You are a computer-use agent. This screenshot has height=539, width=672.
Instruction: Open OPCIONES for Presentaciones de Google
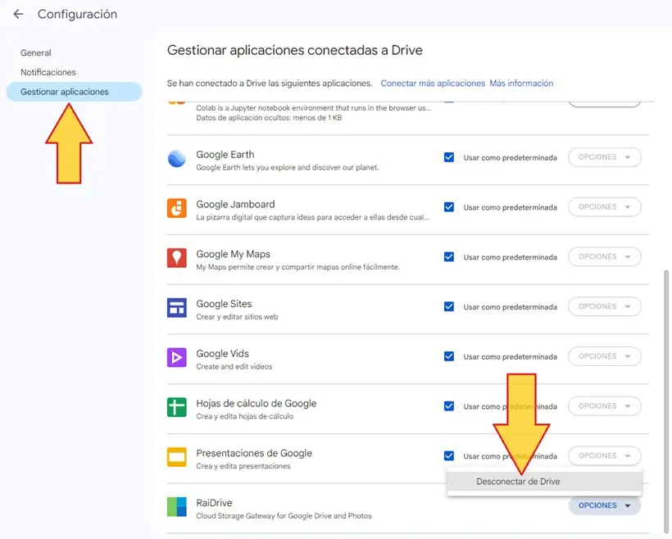click(x=604, y=455)
